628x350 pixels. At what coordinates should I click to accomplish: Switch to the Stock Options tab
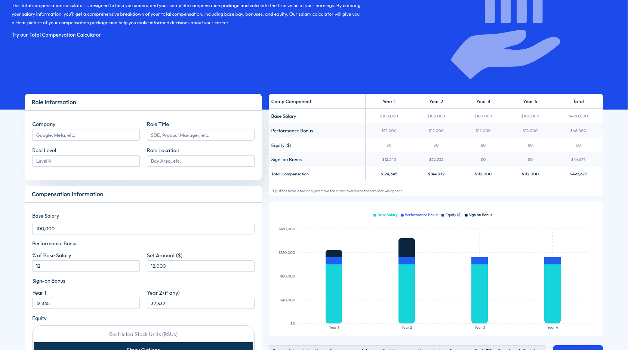[143, 347]
